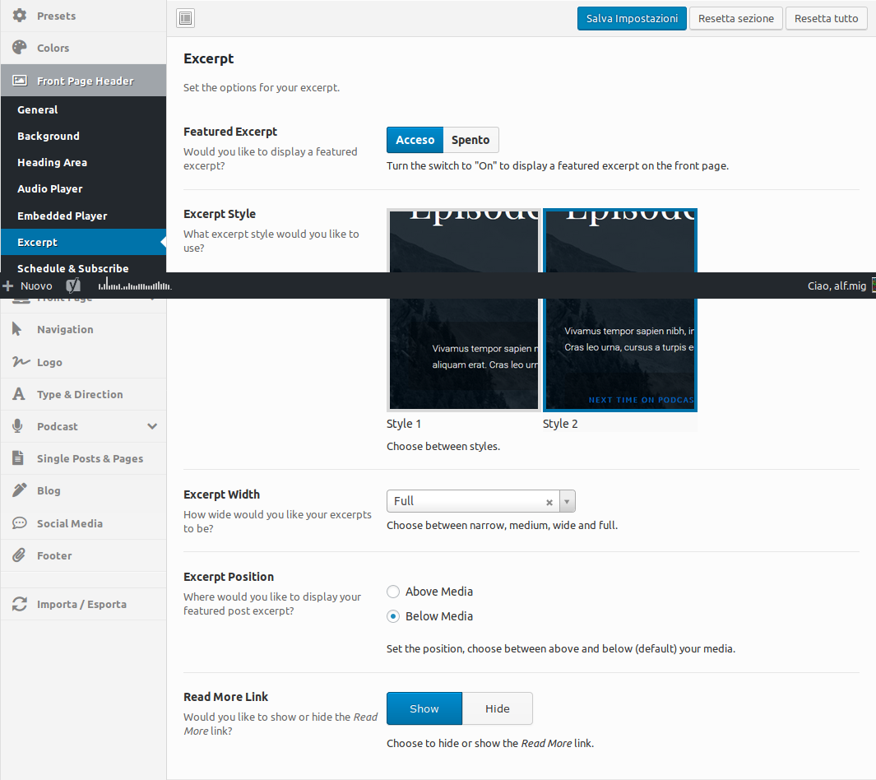Select the Above Media radio button
876x780 pixels.
click(x=393, y=592)
